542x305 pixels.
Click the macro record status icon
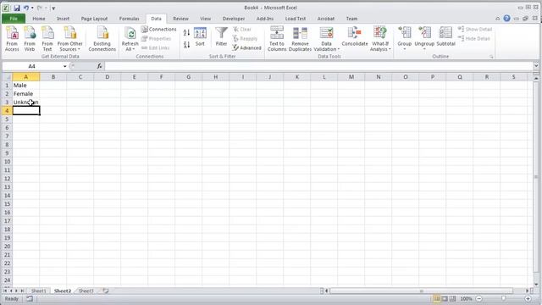[x=30, y=298]
